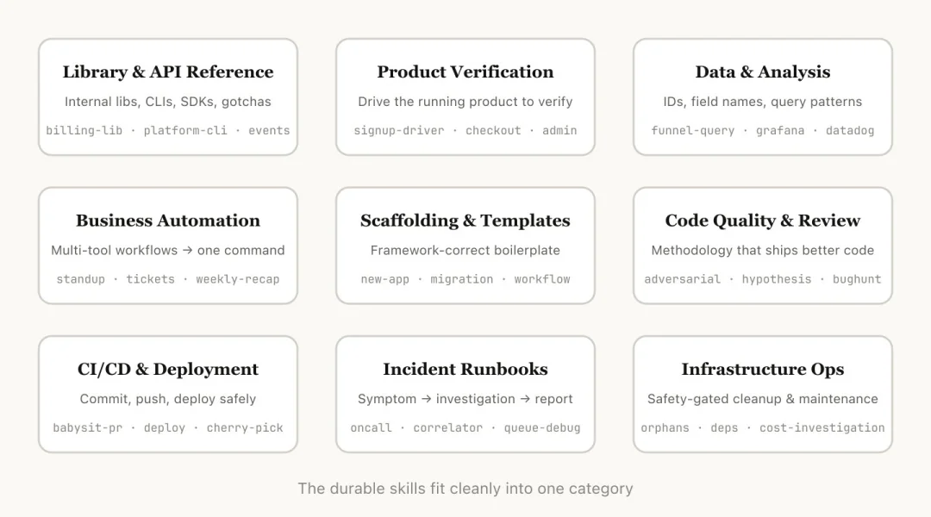This screenshot has height=517, width=931.
Task: Click the grafana tag
Action: 780,131
